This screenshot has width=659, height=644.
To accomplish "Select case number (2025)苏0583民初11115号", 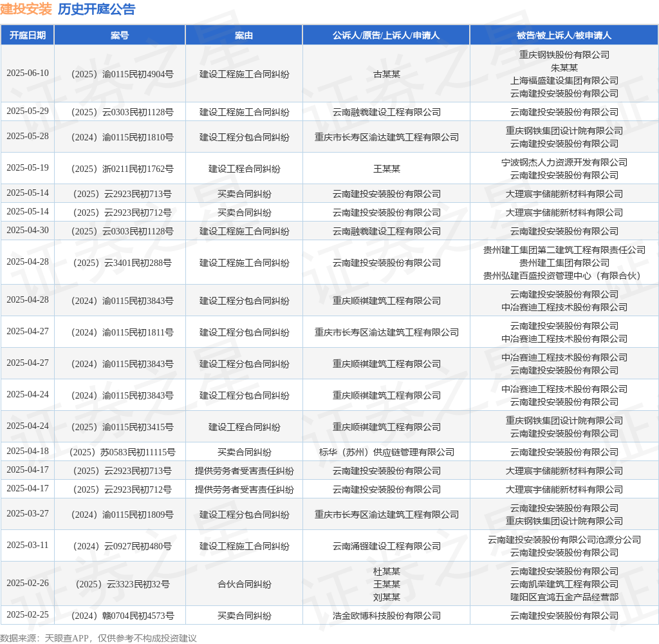I will point(122,452).
